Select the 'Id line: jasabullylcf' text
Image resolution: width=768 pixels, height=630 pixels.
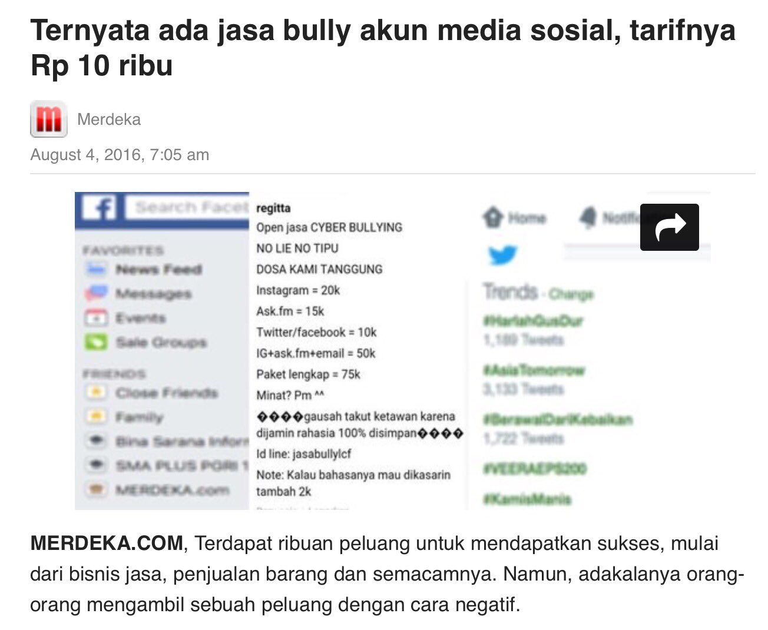tap(304, 454)
